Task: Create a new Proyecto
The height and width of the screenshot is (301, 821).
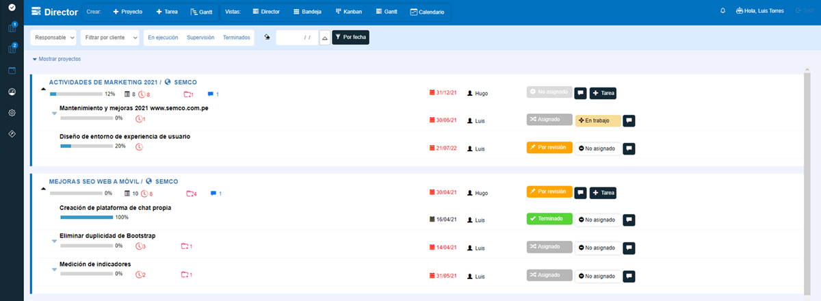Action: pos(128,12)
